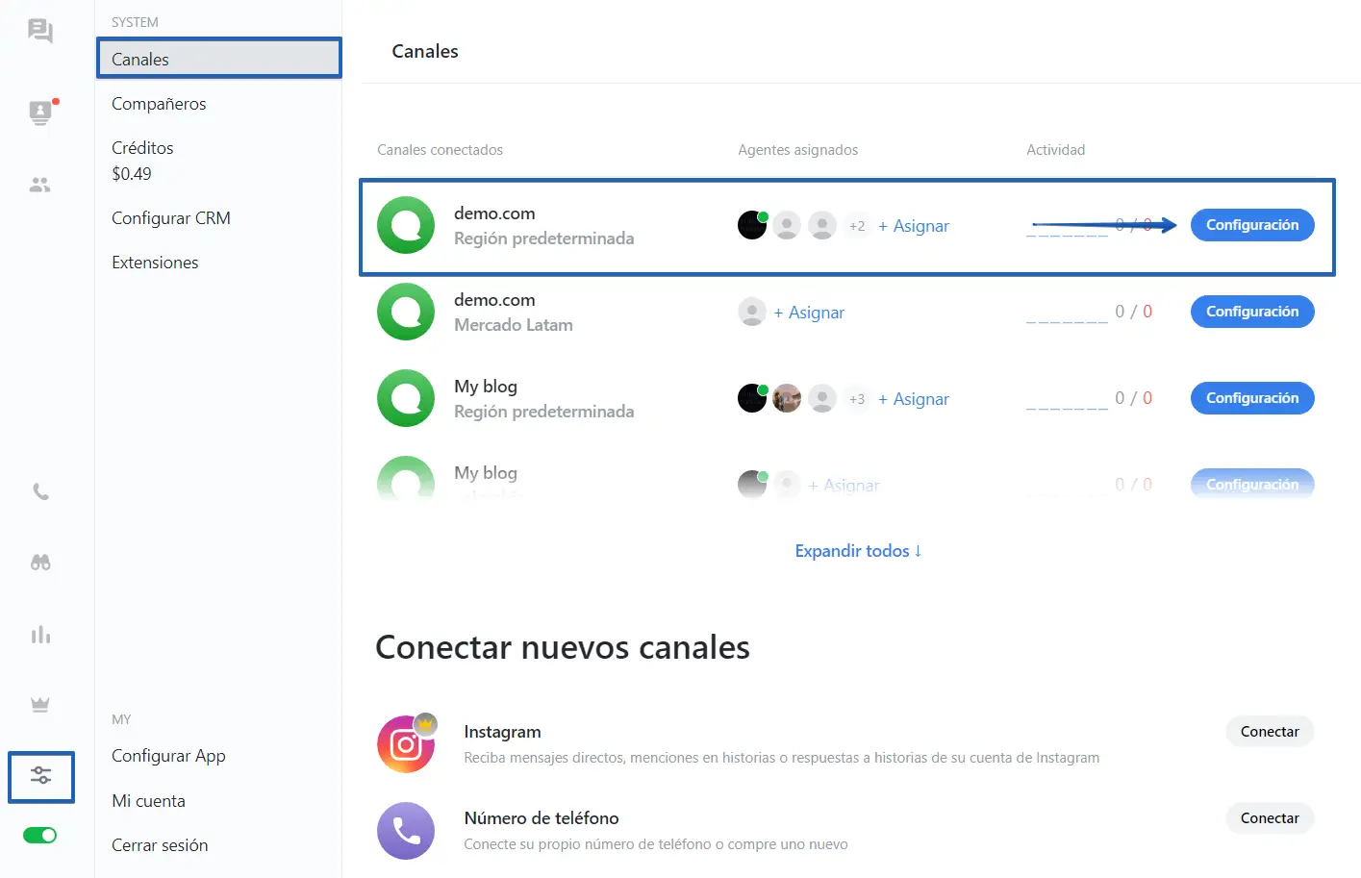Click Asignar link for Mercado Latam channel
The image size is (1361, 878).
click(809, 313)
